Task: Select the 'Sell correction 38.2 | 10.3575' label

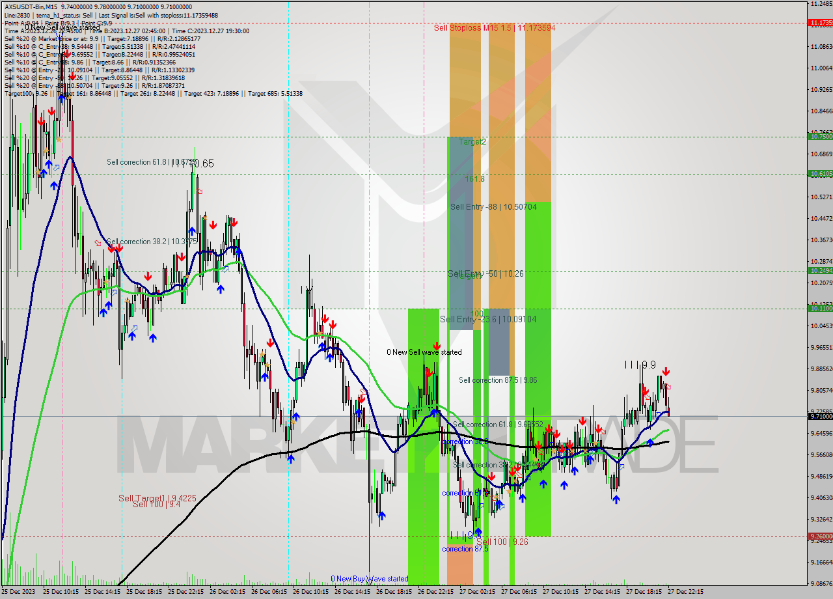Action: point(152,242)
